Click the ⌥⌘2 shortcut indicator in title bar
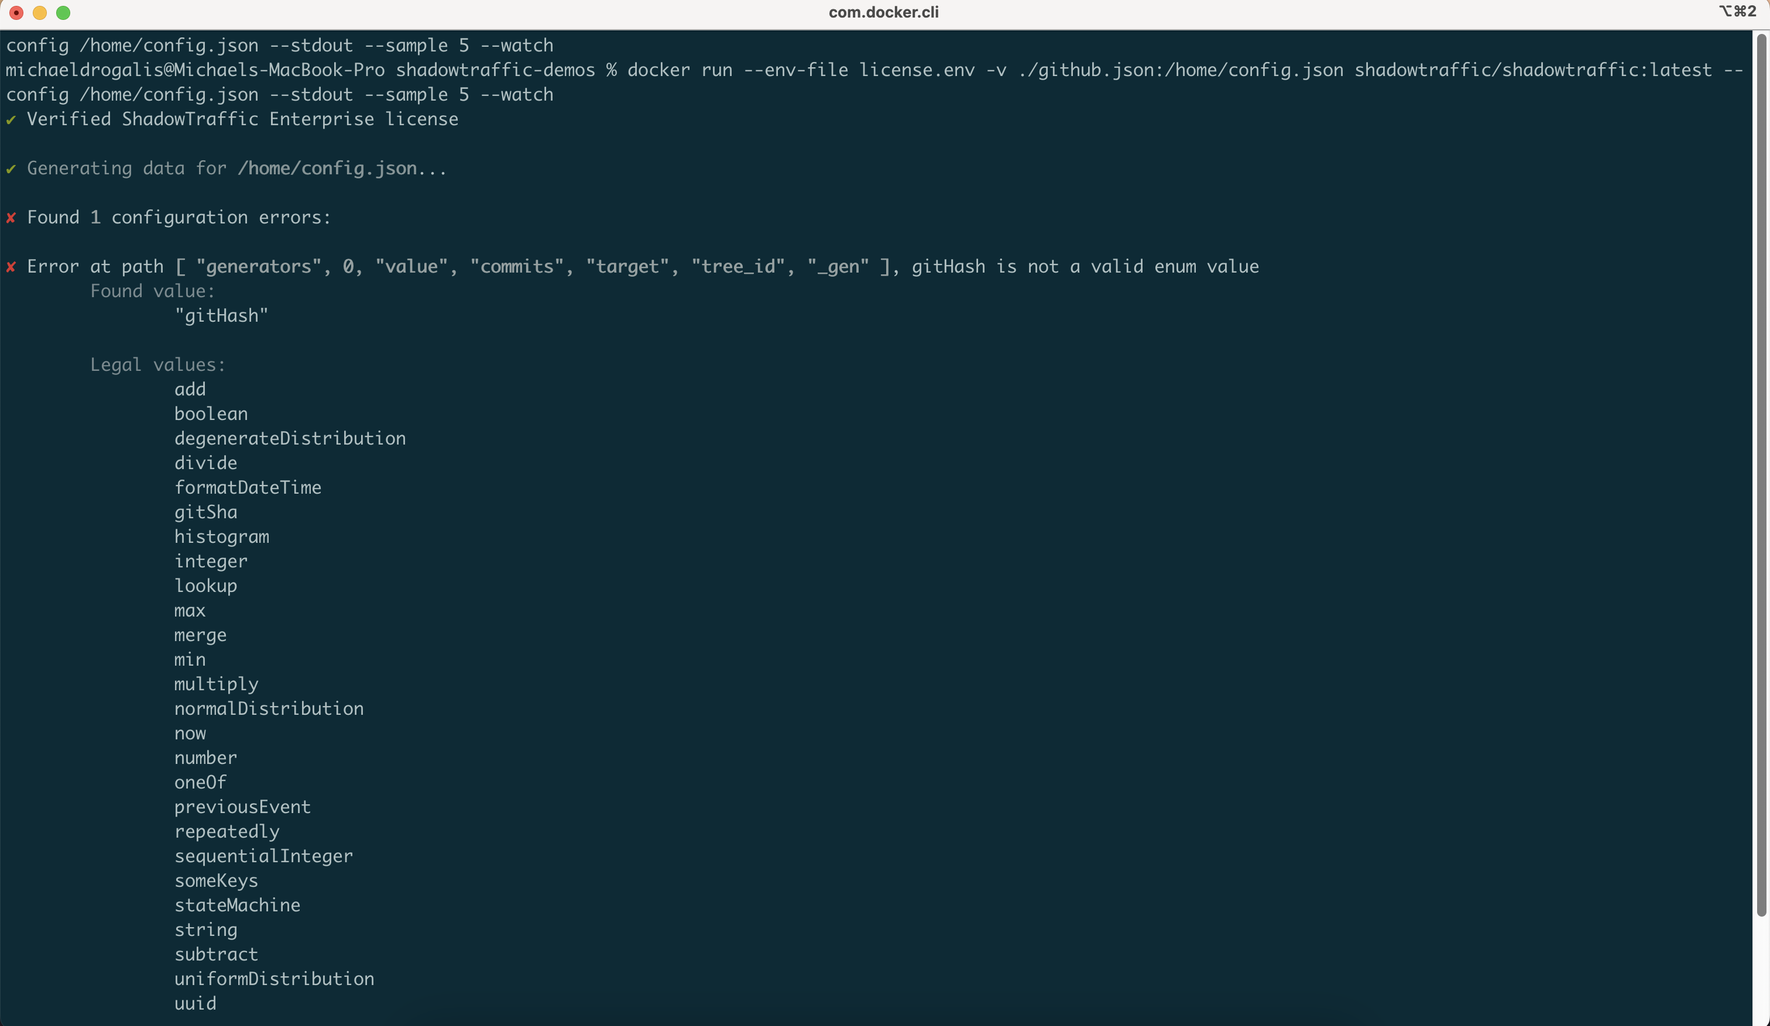This screenshot has height=1026, width=1770. click(x=1738, y=12)
